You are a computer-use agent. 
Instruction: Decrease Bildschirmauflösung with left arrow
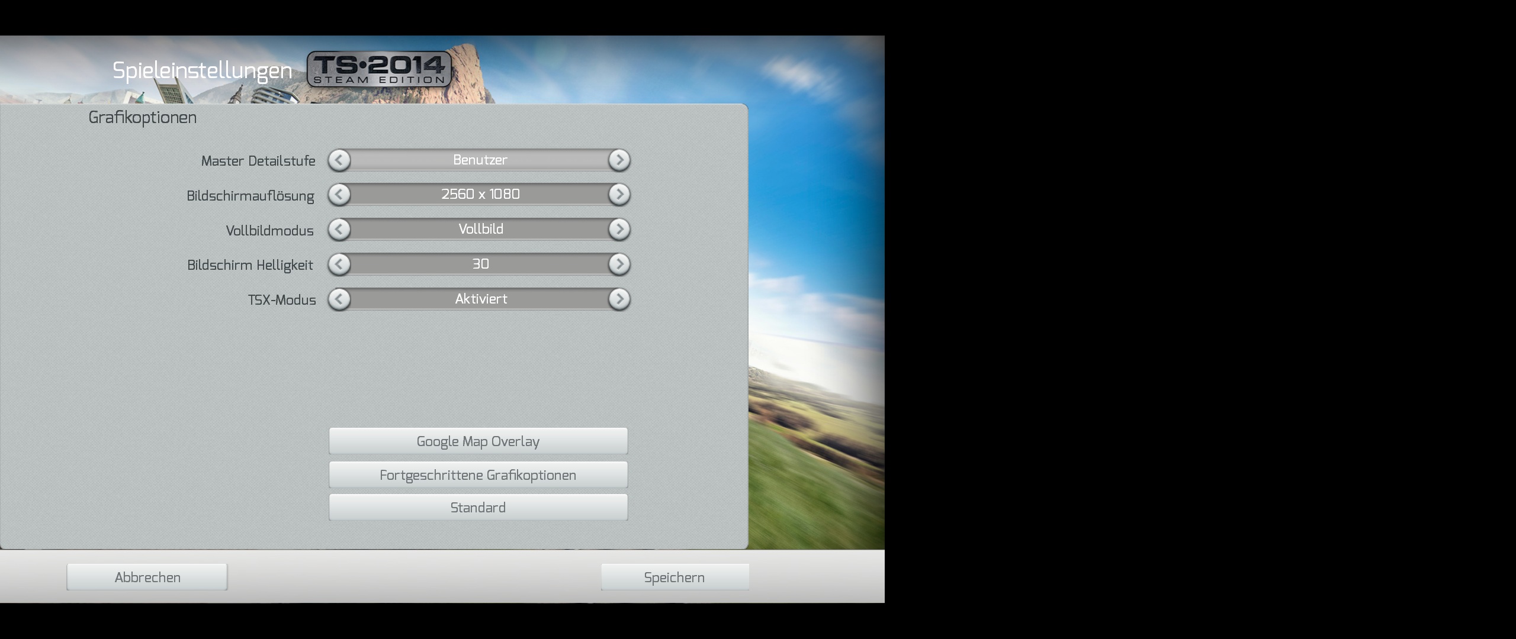point(339,195)
